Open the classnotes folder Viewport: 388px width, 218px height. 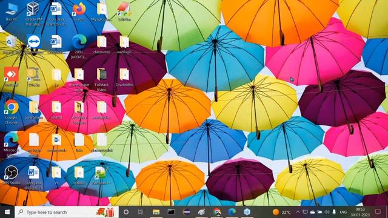[101, 44]
